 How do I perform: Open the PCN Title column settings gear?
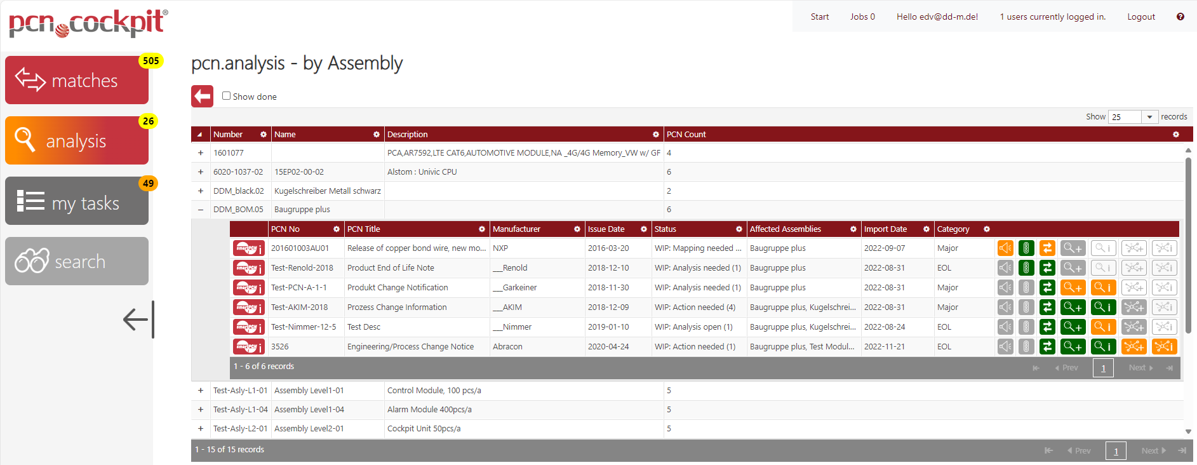481,229
